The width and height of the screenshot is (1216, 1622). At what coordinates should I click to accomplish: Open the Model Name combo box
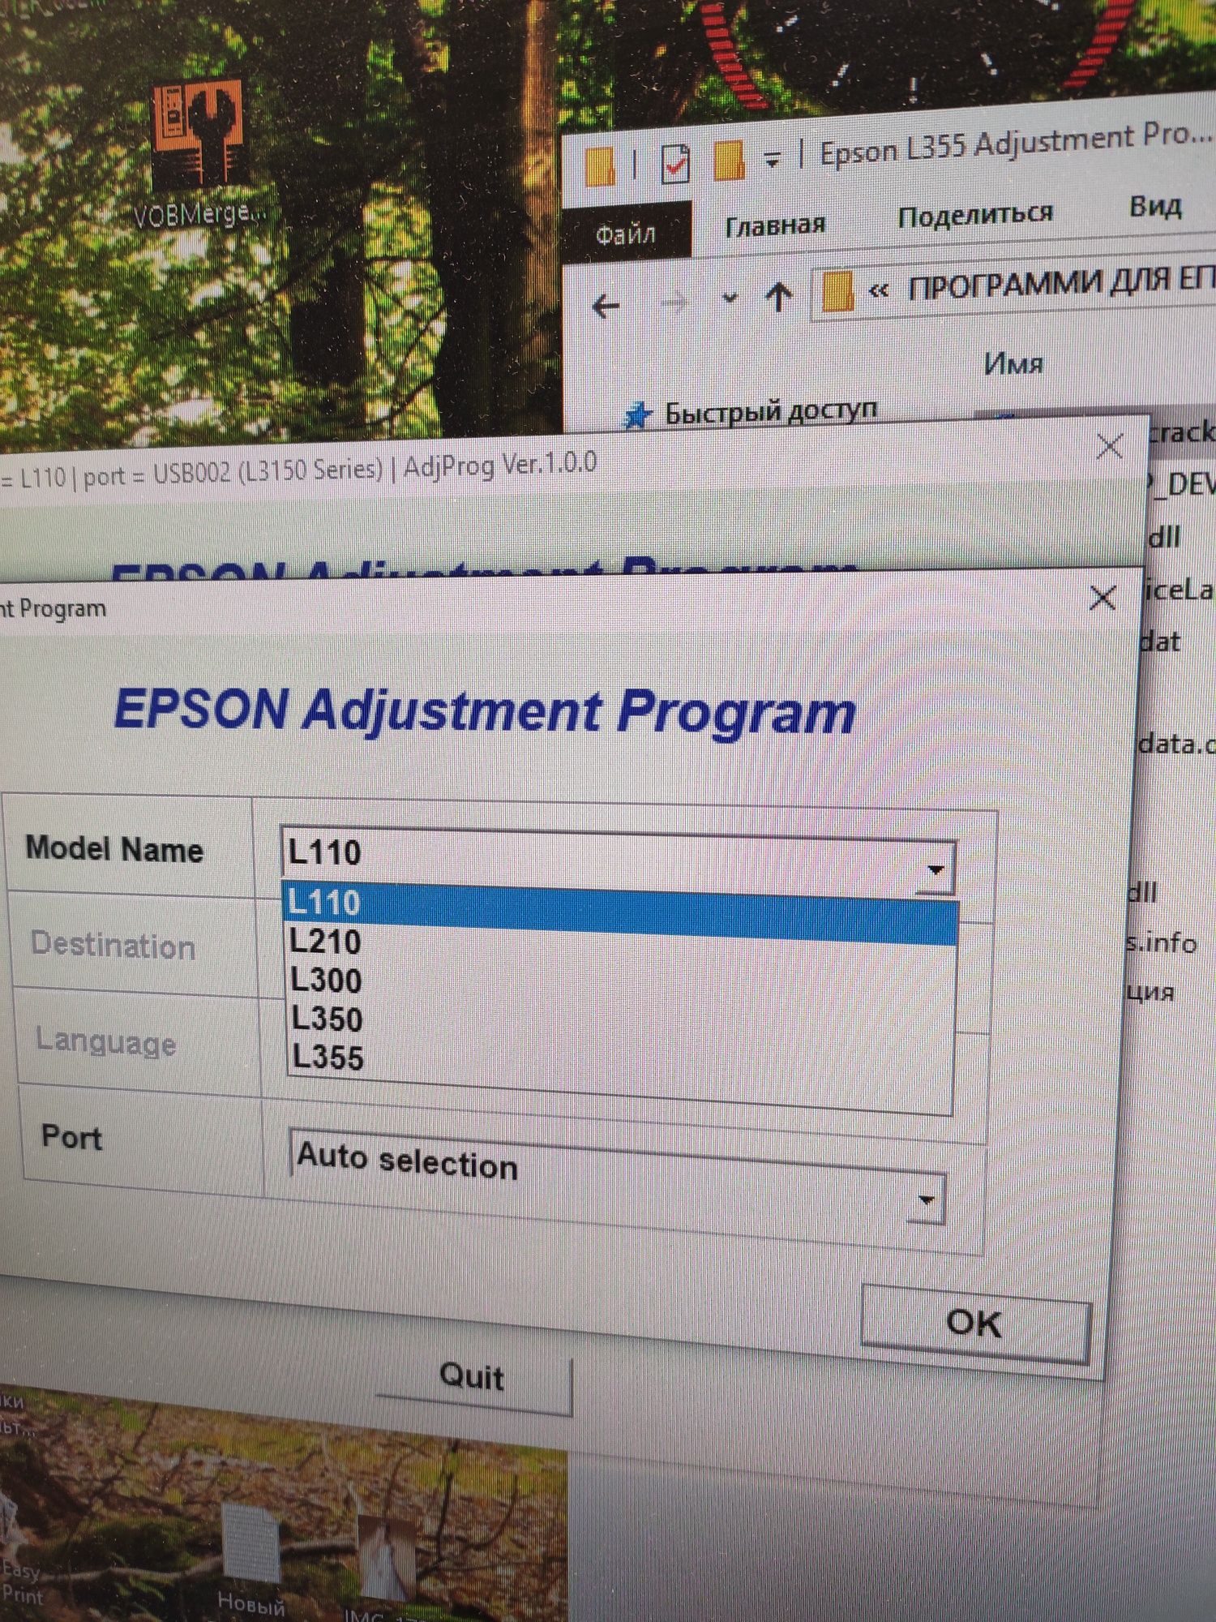click(x=618, y=861)
